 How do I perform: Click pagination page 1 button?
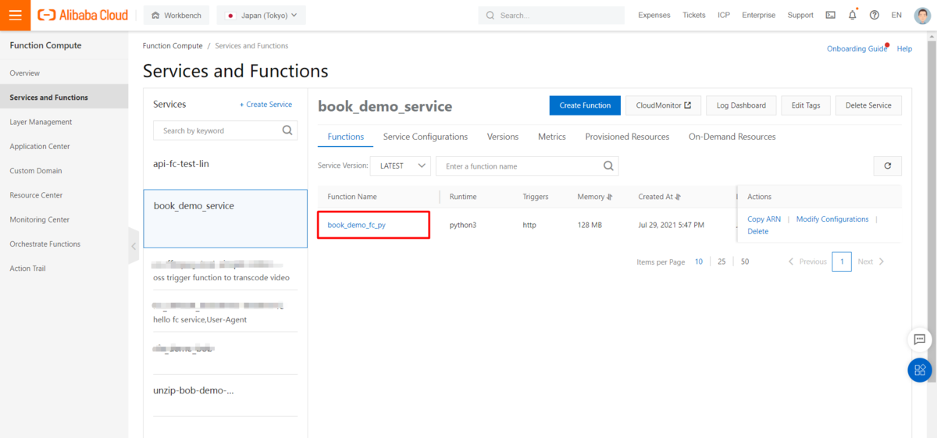842,262
